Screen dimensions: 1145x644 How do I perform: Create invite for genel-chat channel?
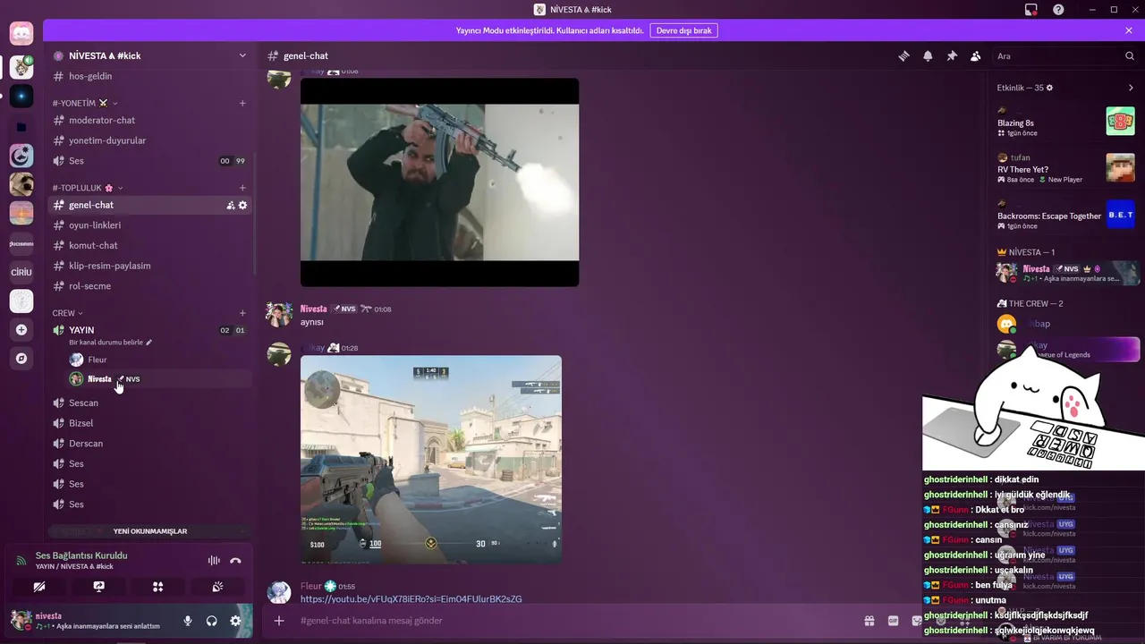point(231,205)
